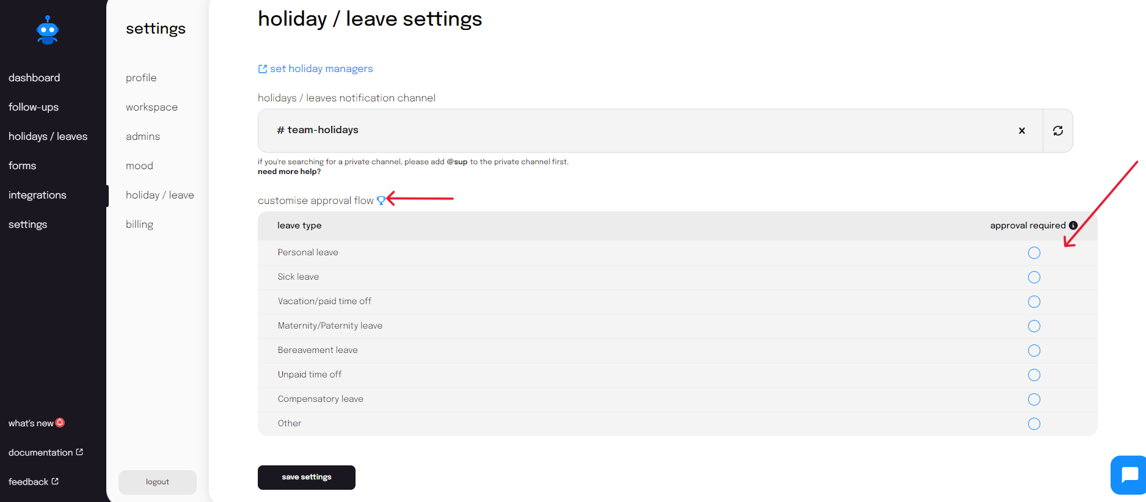Click the save settings button
Screen dimensions: 1146x502
click(x=307, y=478)
